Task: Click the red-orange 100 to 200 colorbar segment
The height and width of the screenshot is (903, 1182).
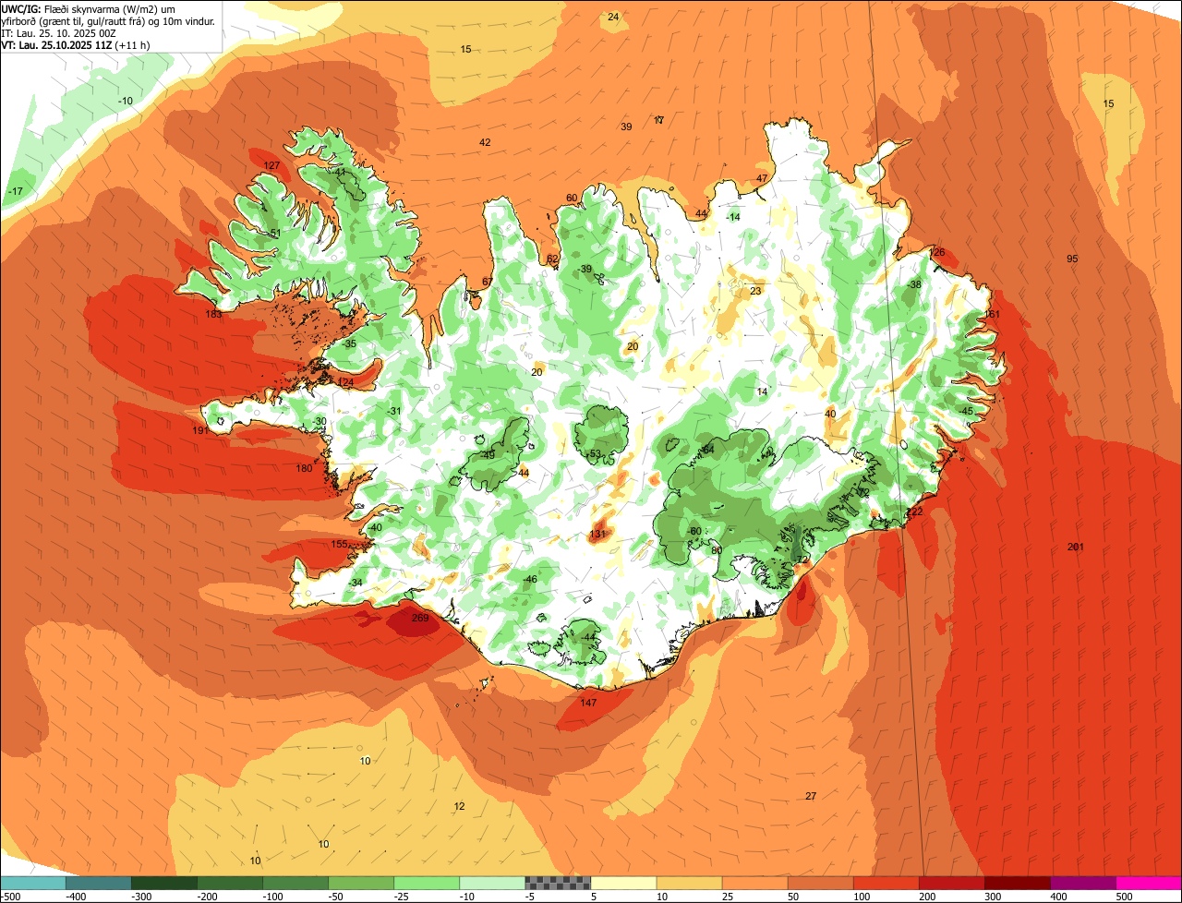Action: click(x=886, y=883)
